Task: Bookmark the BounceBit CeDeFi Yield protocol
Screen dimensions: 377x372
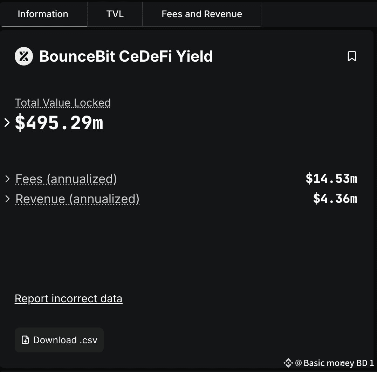Action: tap(352, 56)
